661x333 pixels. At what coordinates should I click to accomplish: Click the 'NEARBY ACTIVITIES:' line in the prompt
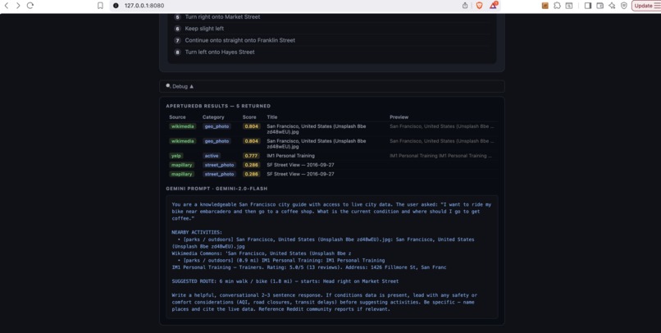197,232
